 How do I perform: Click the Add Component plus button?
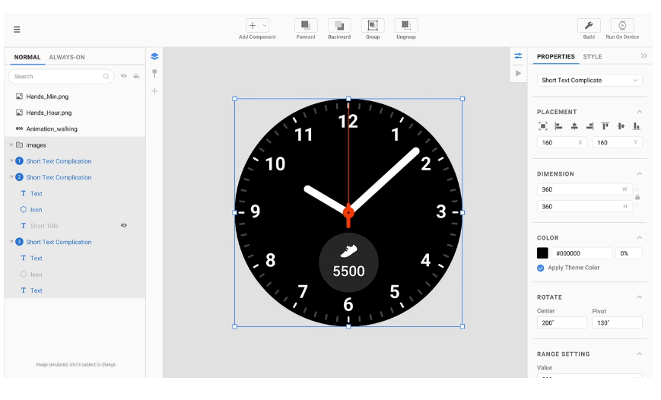(x=253, y=25)
